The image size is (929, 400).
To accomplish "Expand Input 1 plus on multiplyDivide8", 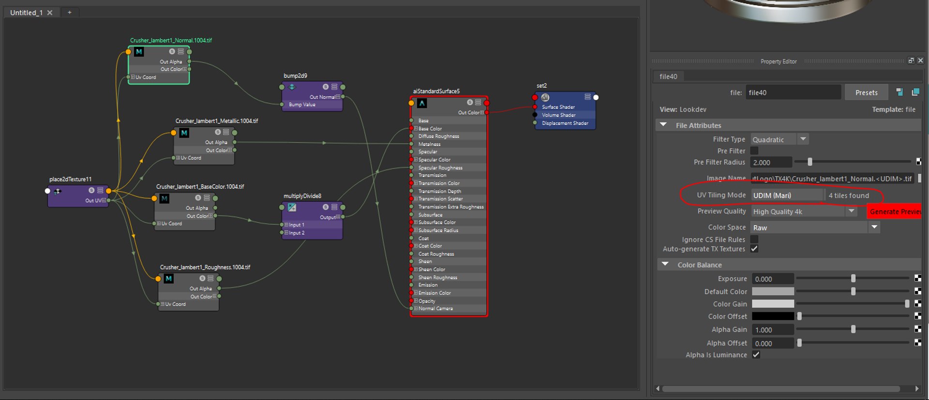I will pos(286,225).
